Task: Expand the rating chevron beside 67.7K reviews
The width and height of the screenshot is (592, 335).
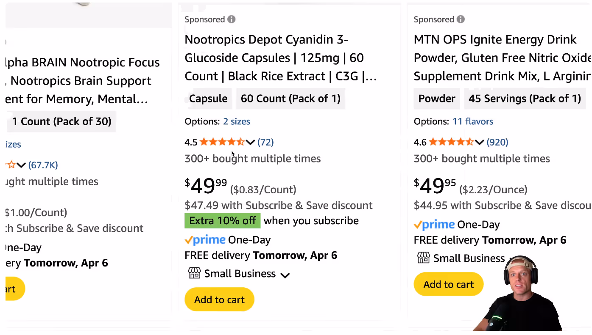Action: point(21,165)
